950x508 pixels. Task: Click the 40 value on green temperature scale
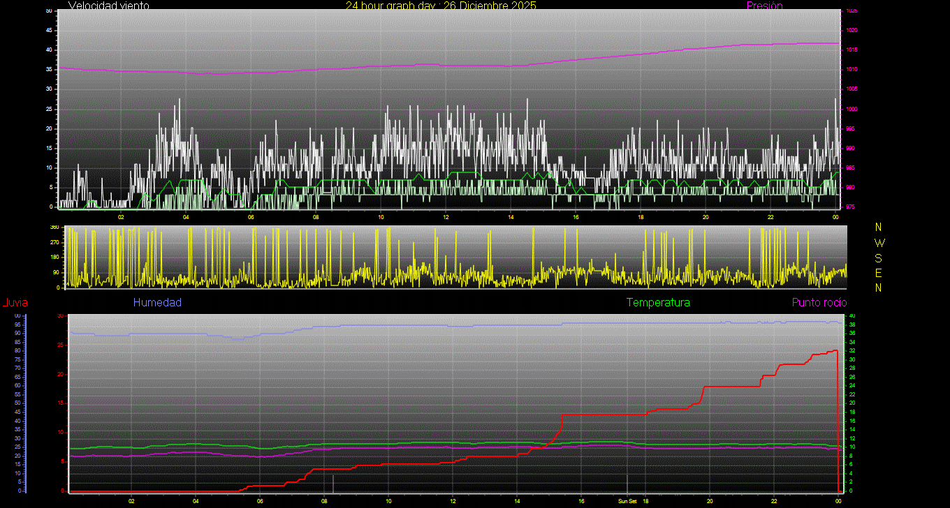(850, 316)
